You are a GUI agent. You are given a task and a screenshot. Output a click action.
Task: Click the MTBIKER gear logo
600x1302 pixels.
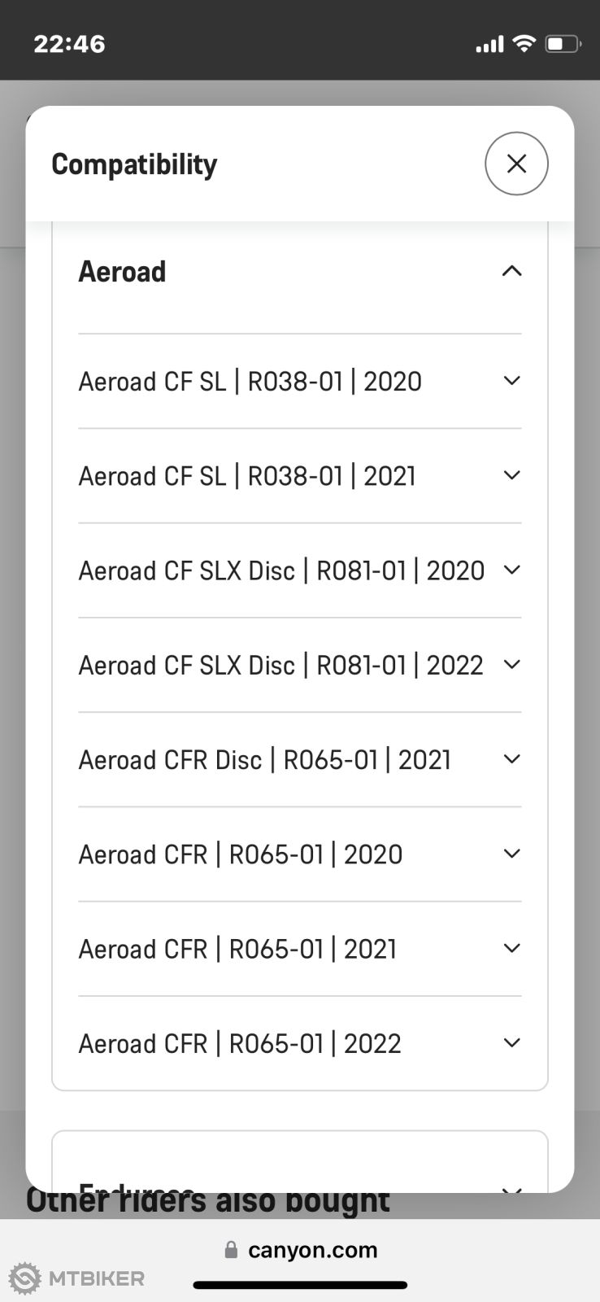click(25, 1278)
